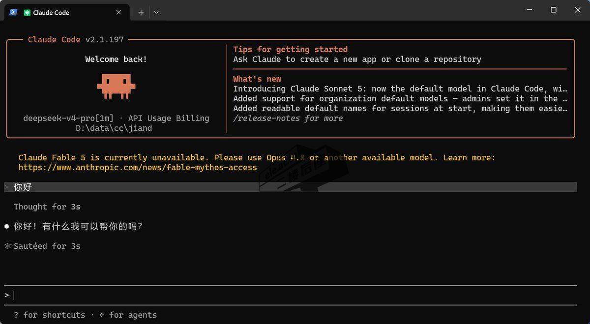Viewport: 590px width, 324px height.
Task: Click the "Thought for 3s" line
Action: 47,206
